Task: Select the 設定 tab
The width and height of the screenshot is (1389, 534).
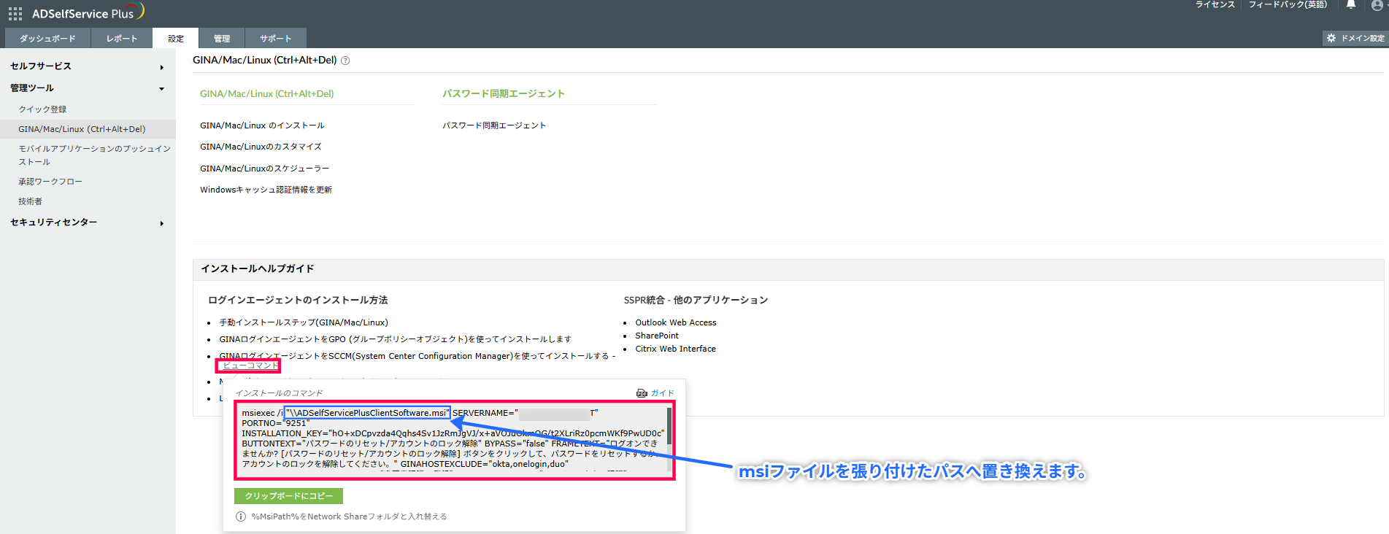Action: tap(176, 38)
